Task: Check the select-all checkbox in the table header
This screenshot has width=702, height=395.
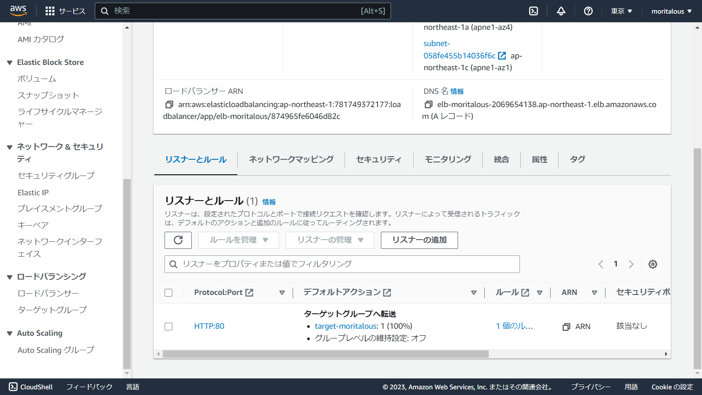Action: [x=168, y=292]
